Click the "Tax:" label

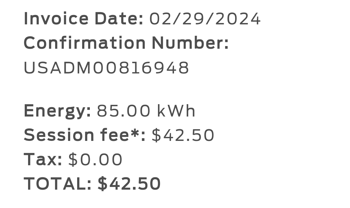click(x=43, y=160)
